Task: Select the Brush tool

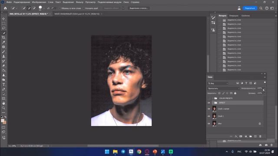Action: 3,52
